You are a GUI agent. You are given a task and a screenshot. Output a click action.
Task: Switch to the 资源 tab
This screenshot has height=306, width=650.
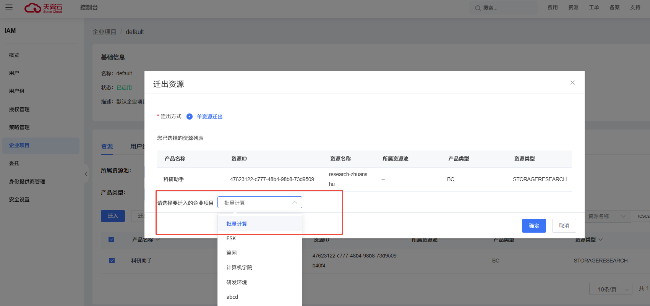(x=107, y=146)
